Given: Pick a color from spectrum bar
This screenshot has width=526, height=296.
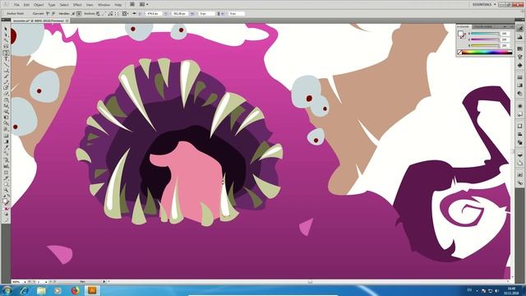Looking at the screenshot, I should (x=487, y=53).
